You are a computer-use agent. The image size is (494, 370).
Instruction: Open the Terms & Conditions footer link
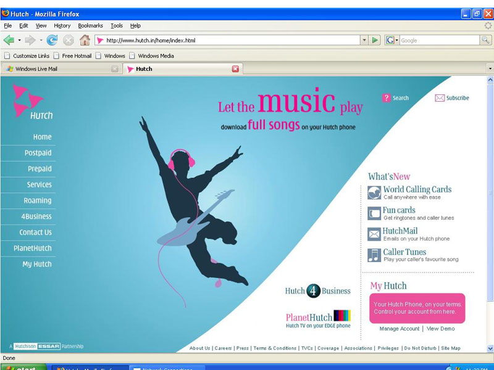275,348
